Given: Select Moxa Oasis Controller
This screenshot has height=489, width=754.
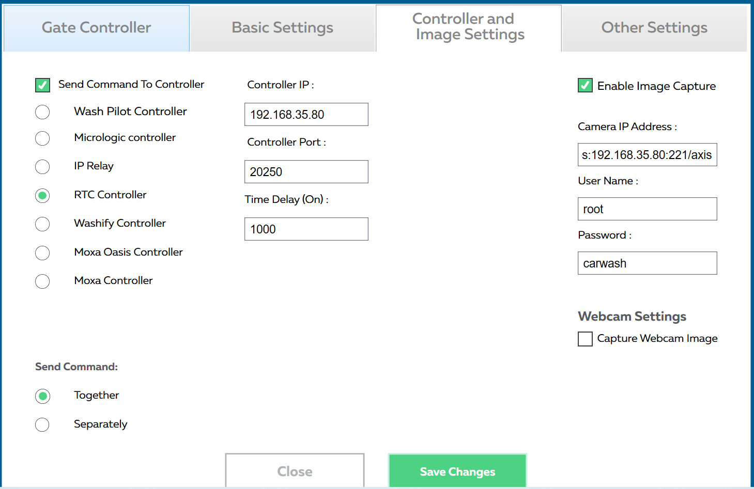Looking at the screenshot, I should (42, 253).
